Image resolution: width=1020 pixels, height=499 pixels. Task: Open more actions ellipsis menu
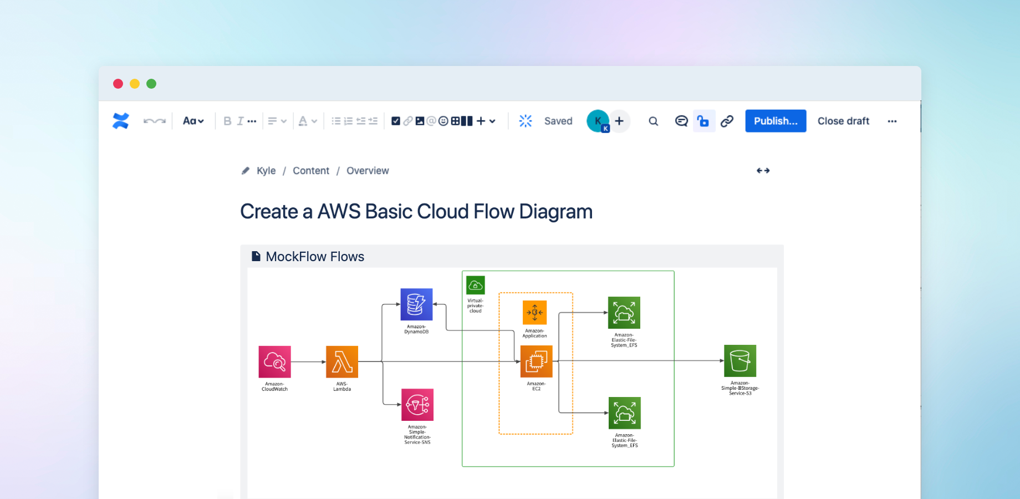click(x=892, y=121)
